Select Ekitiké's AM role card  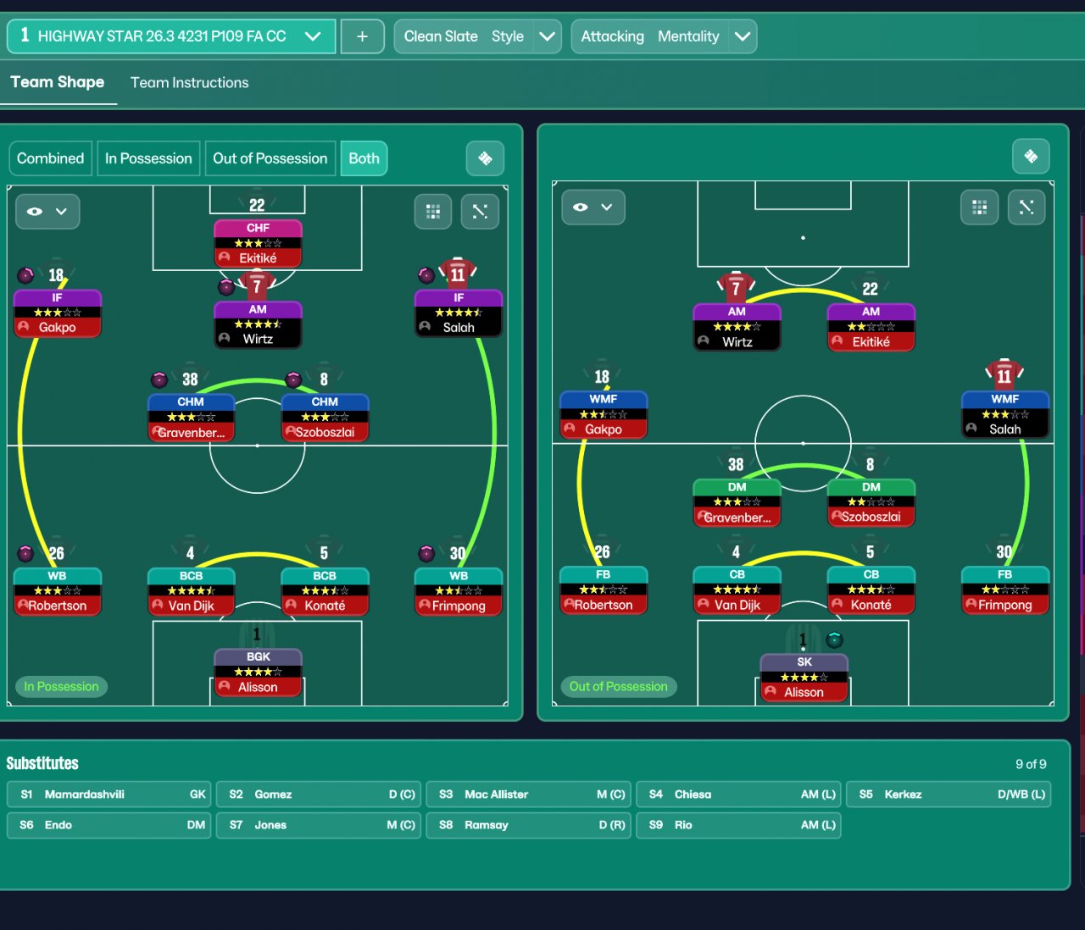(x=871, y=327)
